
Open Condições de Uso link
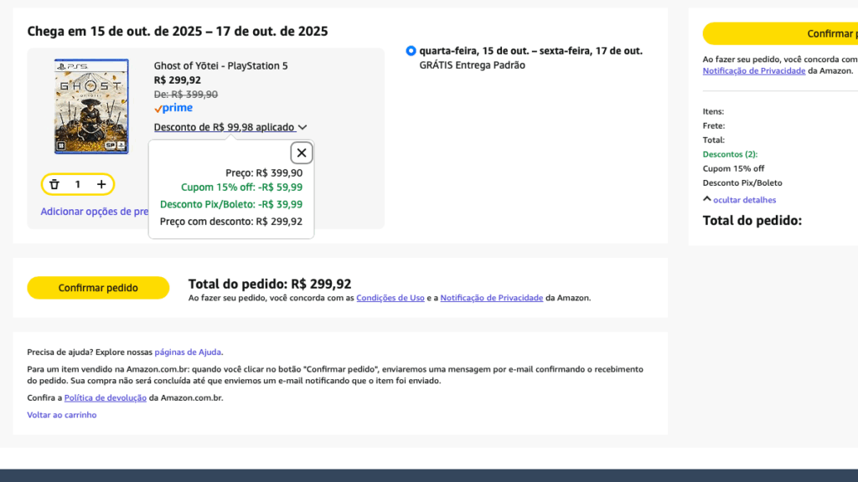[x=390, y=298]
